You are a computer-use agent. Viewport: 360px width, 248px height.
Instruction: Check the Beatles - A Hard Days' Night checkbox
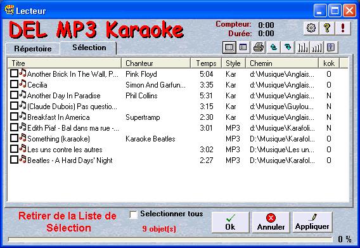(14, 160)
